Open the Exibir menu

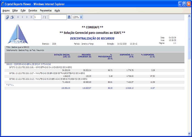pyautogui.click(x=23, y=11)
